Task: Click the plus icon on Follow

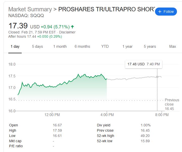Action: point(160,12)
